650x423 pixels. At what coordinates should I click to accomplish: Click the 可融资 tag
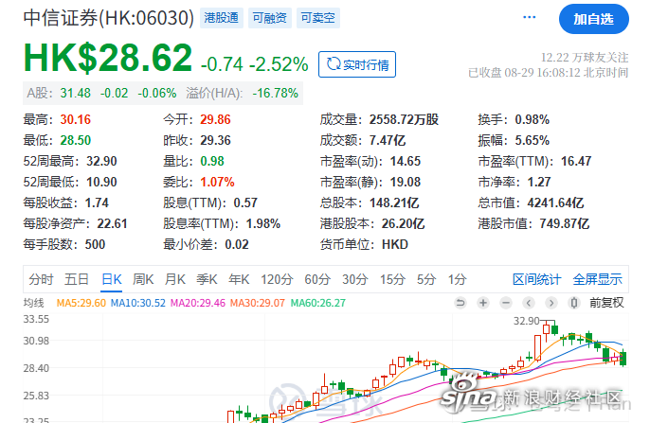click(x=270, y=18)
